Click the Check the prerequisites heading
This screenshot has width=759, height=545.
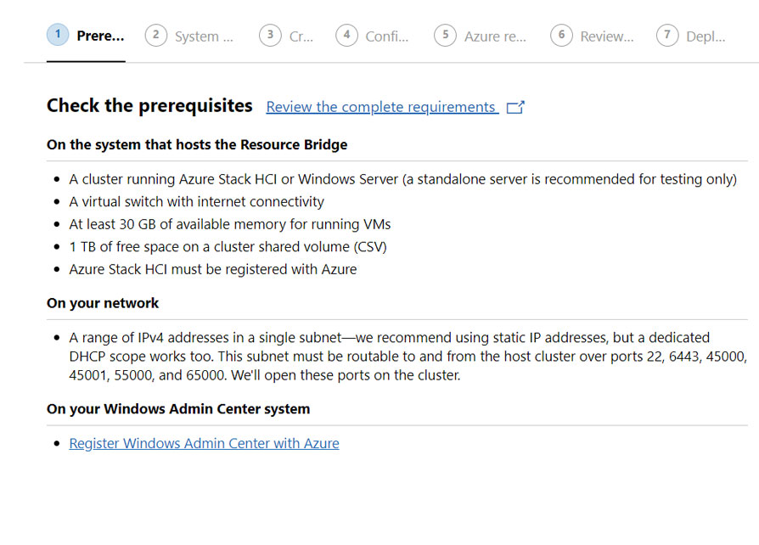coord(149,105)
